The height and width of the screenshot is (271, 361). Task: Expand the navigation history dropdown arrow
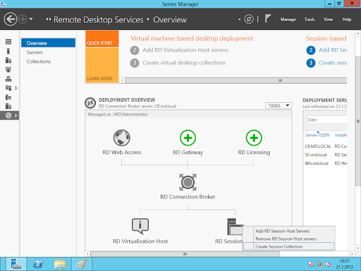click(31, 19)
